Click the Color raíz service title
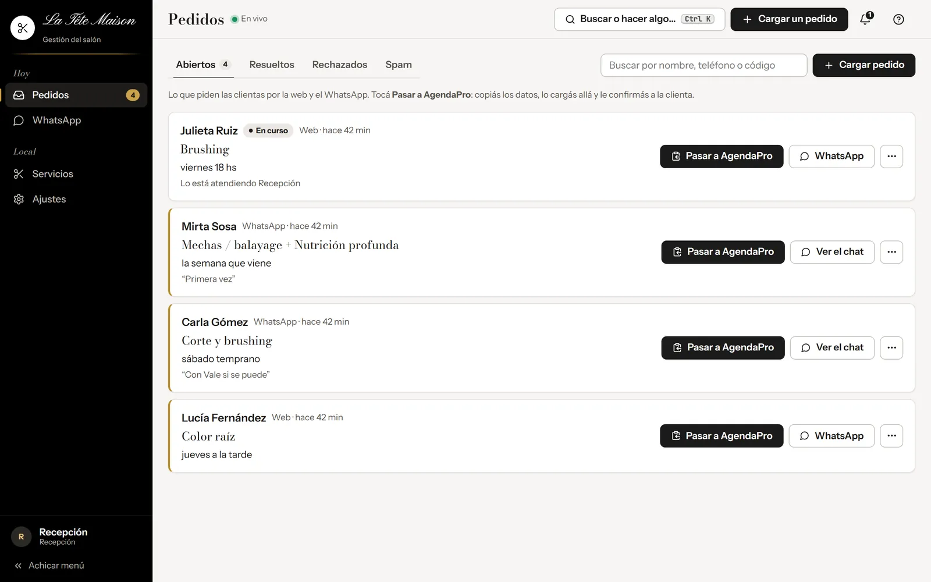 pyautogui.click(x=208, y=436)
